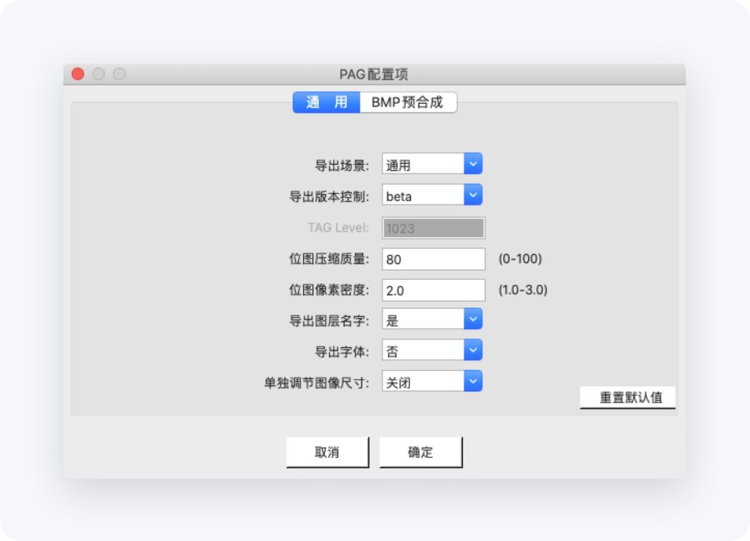Click the (1.0-3.0) range hint text
Screen dimensions: 750x541
pos(522,290)
